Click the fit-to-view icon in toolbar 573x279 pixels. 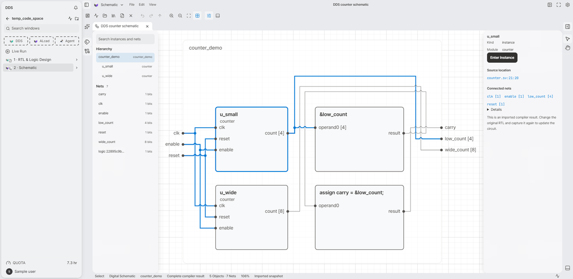(188, 16)
